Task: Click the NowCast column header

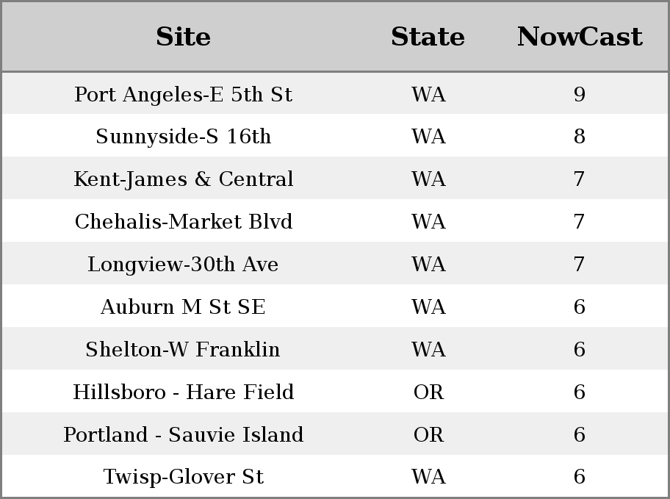Action: tap(579, 37)
